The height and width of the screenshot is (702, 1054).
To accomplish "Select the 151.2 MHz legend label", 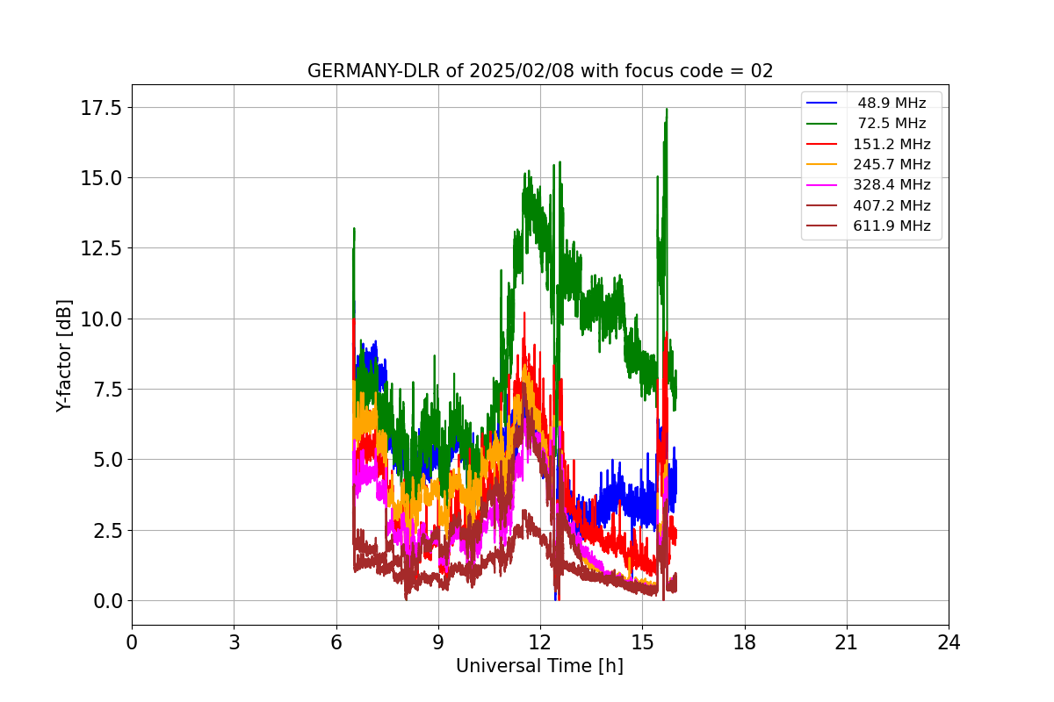I will [892, 144].
